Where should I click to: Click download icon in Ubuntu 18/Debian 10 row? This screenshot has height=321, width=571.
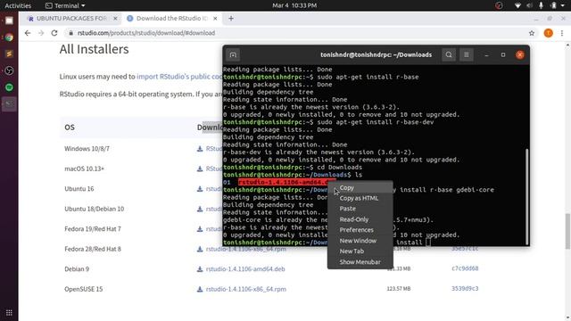200,209
